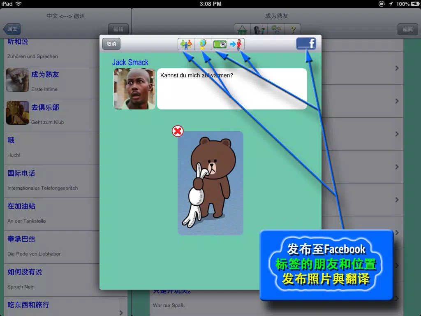Tap the camera photo icon in dialog toolbar
This screenshot has width=421, height=316.
[x=220, y=44]
